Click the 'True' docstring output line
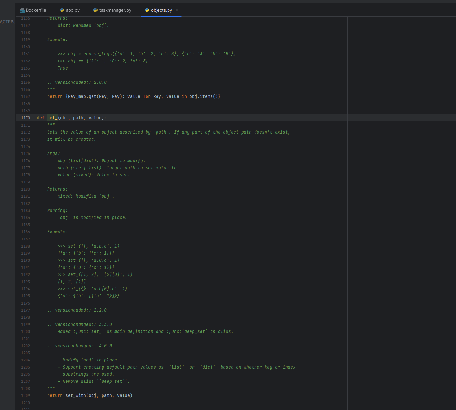 click(x=62, y=68)
